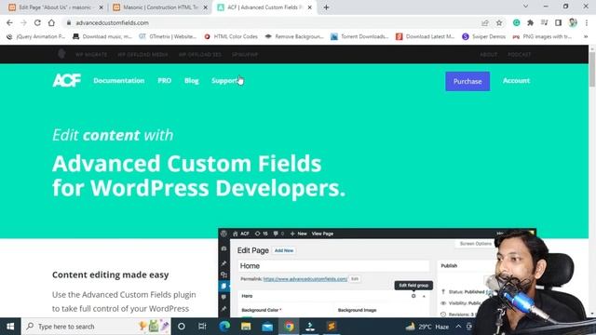Select the ACF Advanced Custom Fields tab

(264, 7)
